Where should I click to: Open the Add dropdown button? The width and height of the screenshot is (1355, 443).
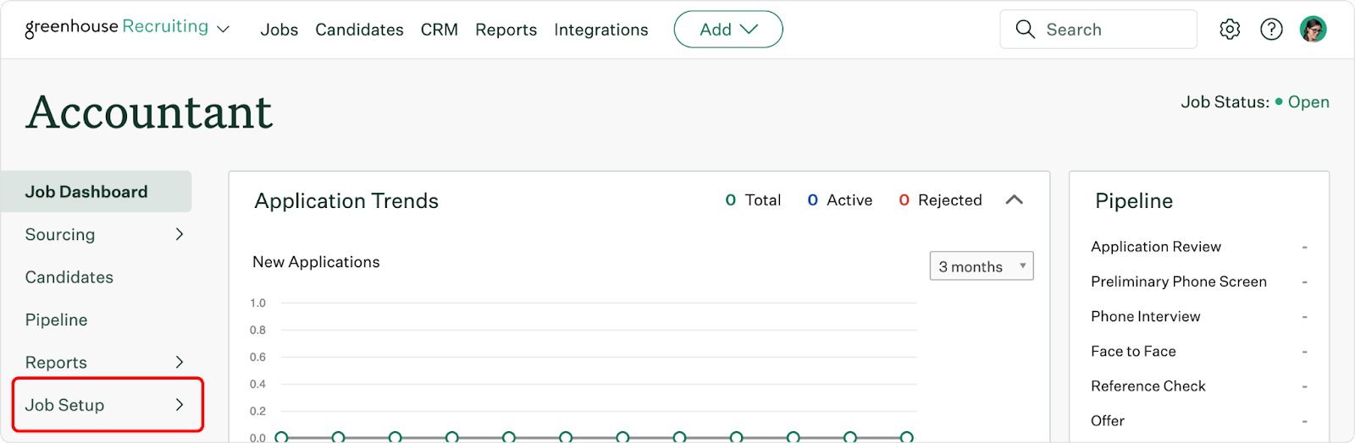(x=728, y=30)
